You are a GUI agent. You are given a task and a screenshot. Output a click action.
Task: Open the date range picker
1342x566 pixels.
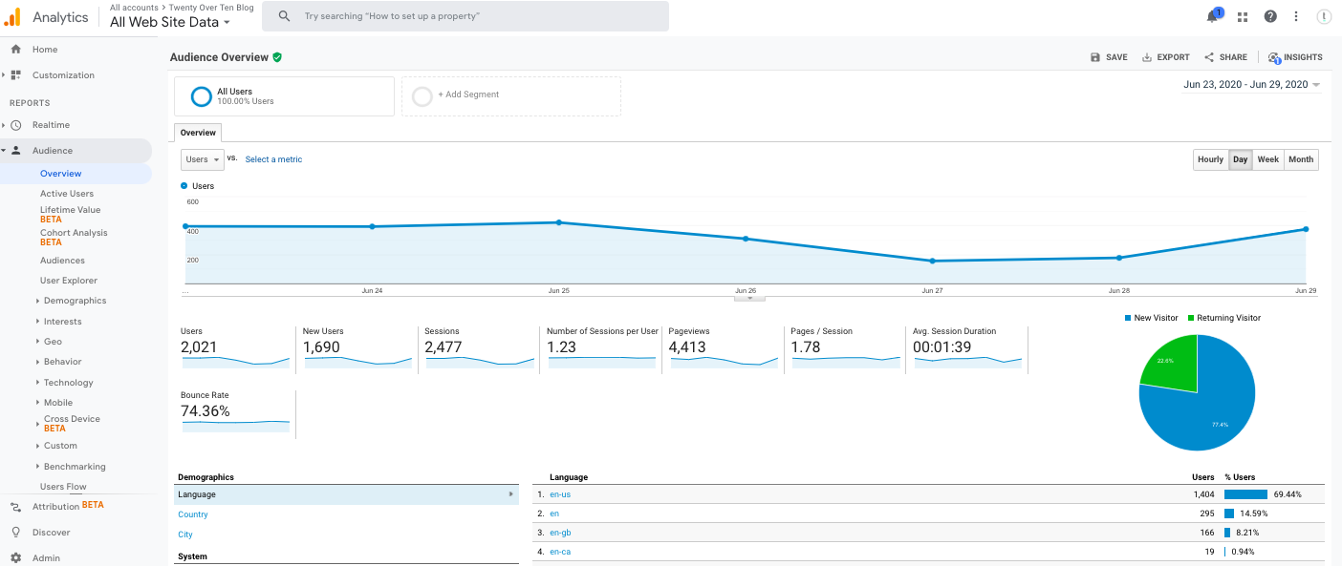pyautogui.click(x=1251, y=85)
